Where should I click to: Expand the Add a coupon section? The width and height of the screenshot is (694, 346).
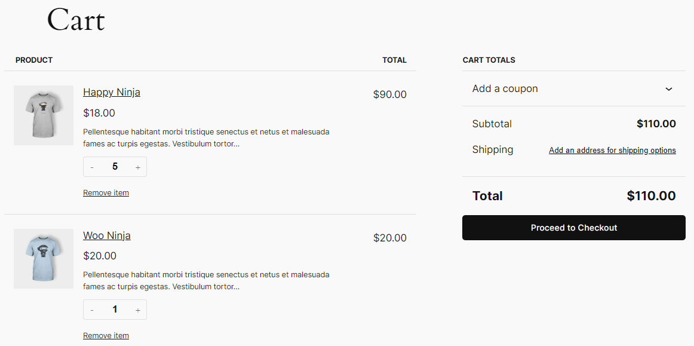point(573,88)
